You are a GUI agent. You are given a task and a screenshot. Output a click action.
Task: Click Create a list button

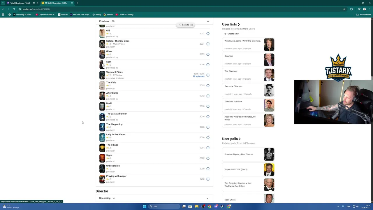pyautogui.click(x=232, y=34)
